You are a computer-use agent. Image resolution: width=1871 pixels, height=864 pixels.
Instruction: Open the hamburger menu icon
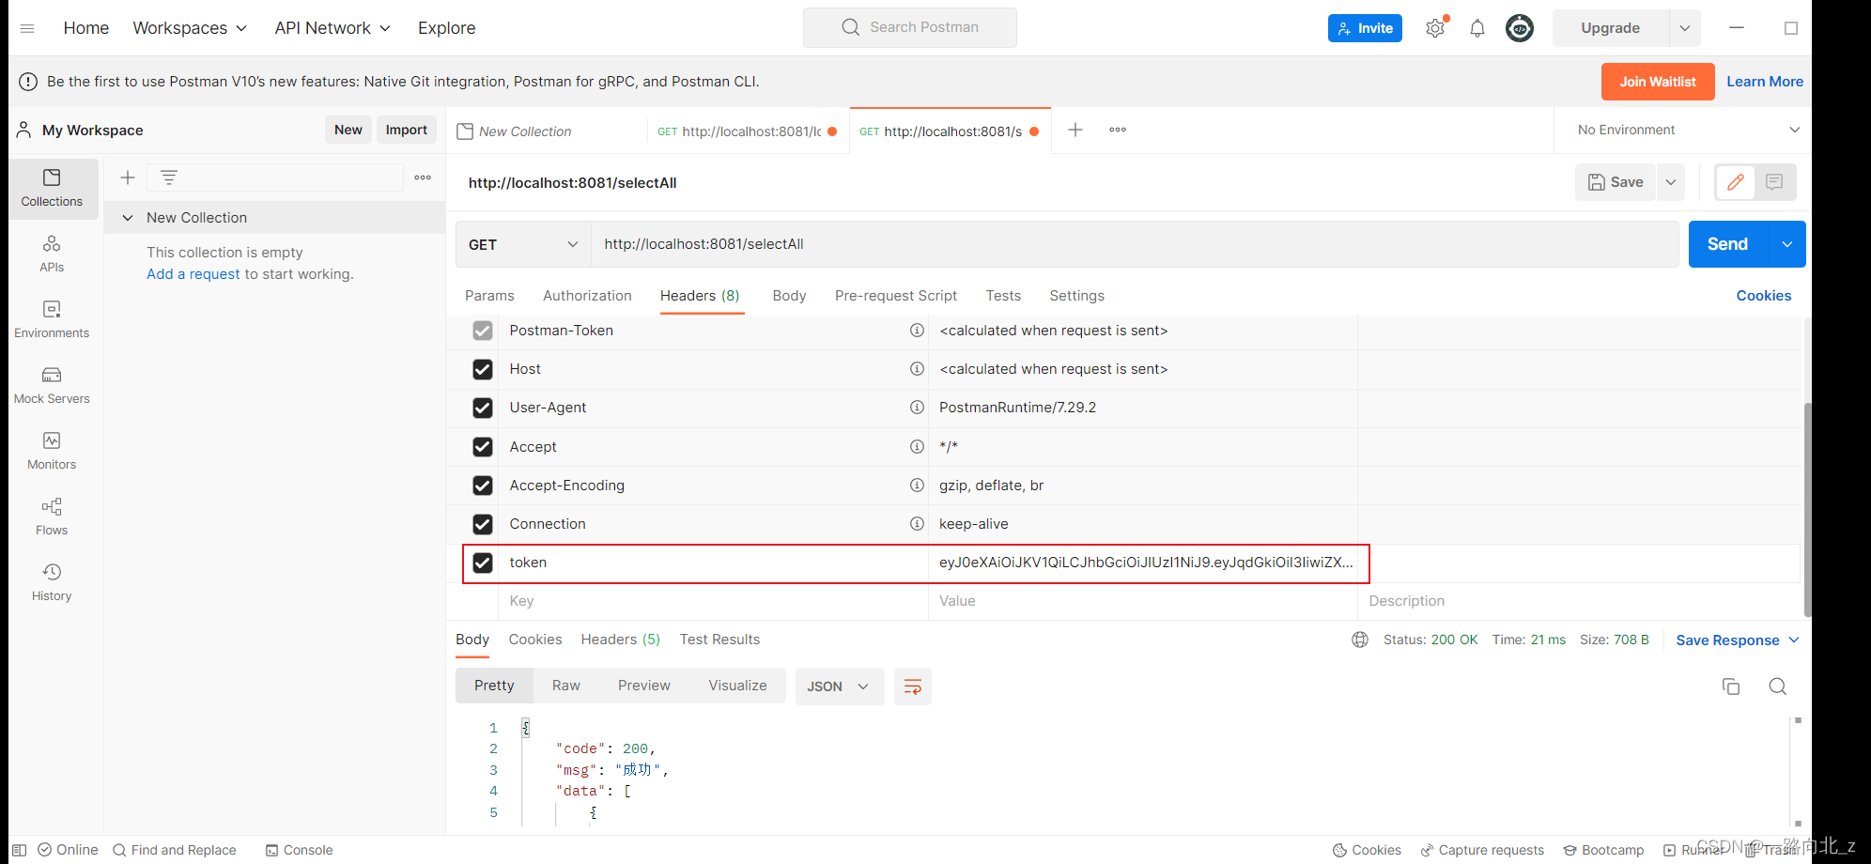pyautogui.click(x=27, y=28)
